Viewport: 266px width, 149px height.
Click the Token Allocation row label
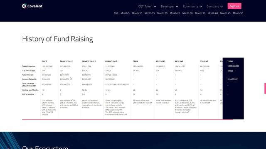pos(29,66)
